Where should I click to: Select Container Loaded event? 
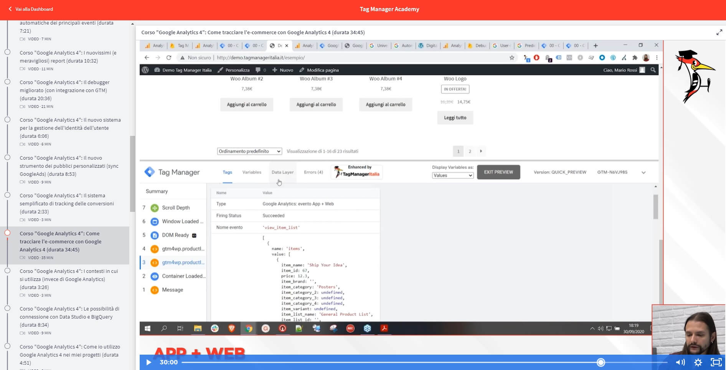(173, 276)
